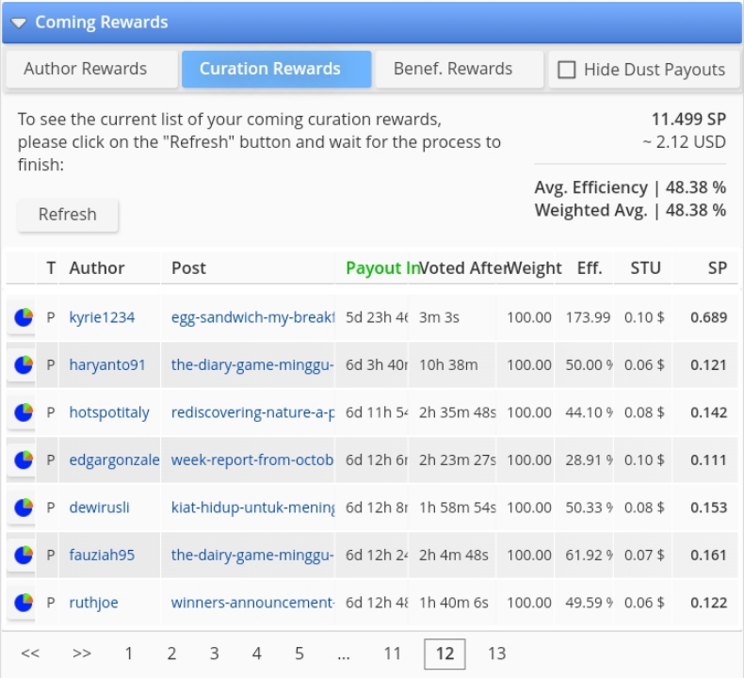Click the 2h 35m 48s voted-after value
This screenshot has height=678, width=744.
click(458, 412)
